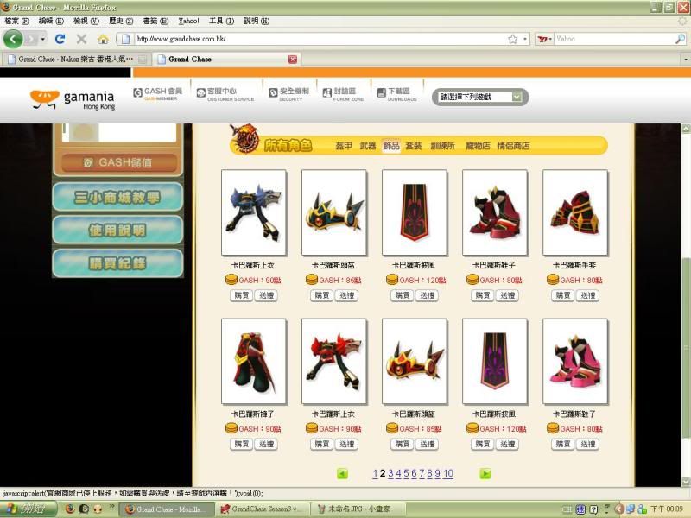Go to the Firefox Home page
This screenshot has height=518, width=691.
coord(103,39)
